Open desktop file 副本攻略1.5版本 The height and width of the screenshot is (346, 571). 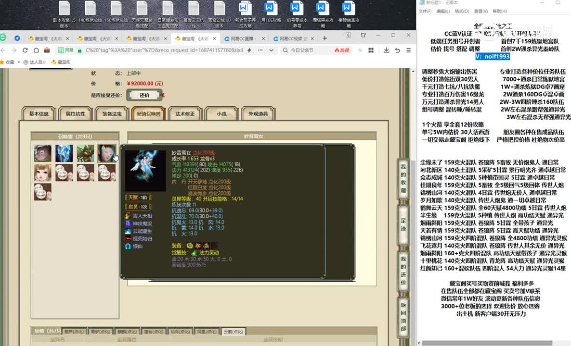64,14
